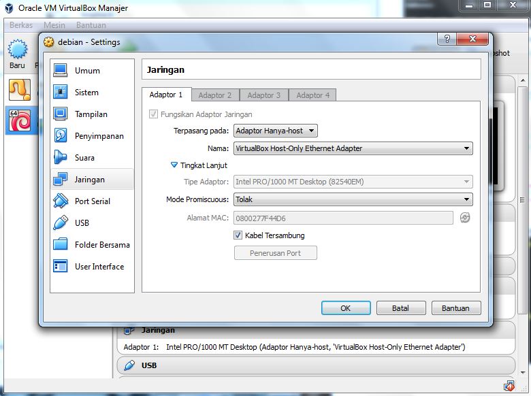Click the Jaringan heading in settings pane
The image size is (531, 396).
pos(165,69)
